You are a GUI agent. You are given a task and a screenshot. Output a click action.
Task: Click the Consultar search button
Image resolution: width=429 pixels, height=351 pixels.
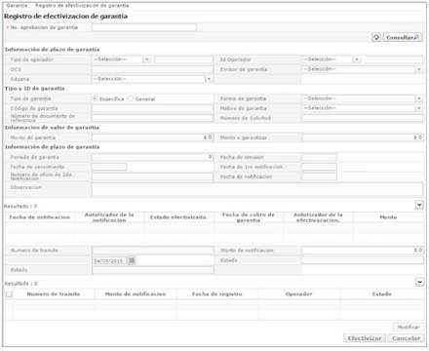point(403,37)
